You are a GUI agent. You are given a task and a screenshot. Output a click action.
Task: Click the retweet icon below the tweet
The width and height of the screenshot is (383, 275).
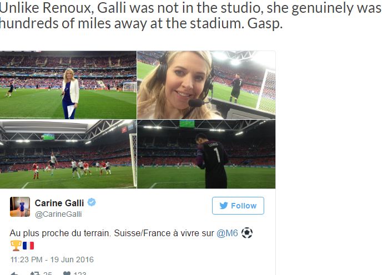point(34,273)
